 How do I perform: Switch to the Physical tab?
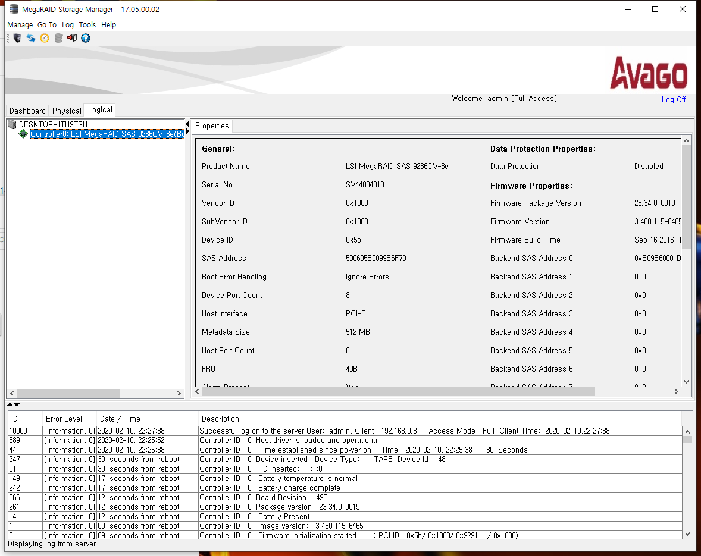[67, 111]
